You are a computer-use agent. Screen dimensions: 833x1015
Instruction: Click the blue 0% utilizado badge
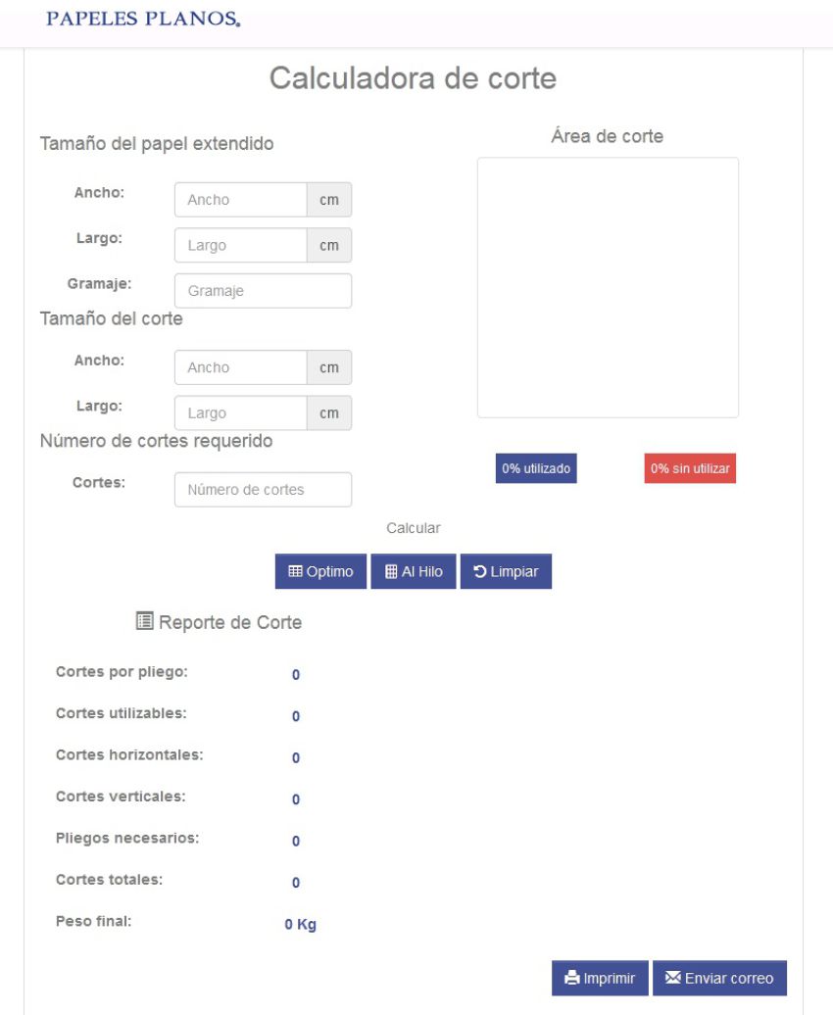tap(535, 469)
